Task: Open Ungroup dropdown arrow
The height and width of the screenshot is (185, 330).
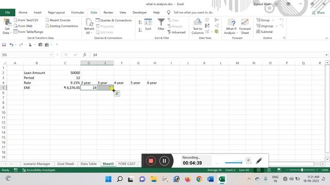Action: coord(276,26)
